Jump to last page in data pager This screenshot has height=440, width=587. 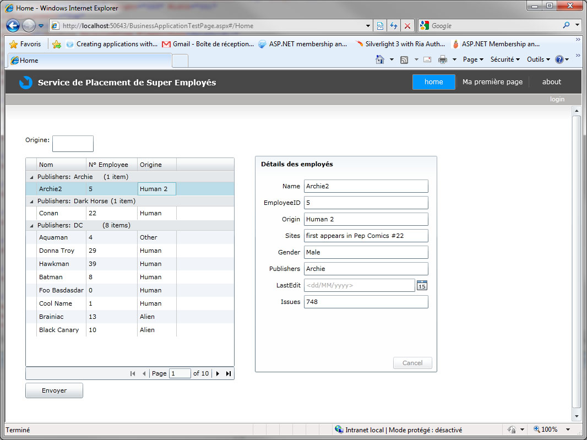[x=229, y=373]
